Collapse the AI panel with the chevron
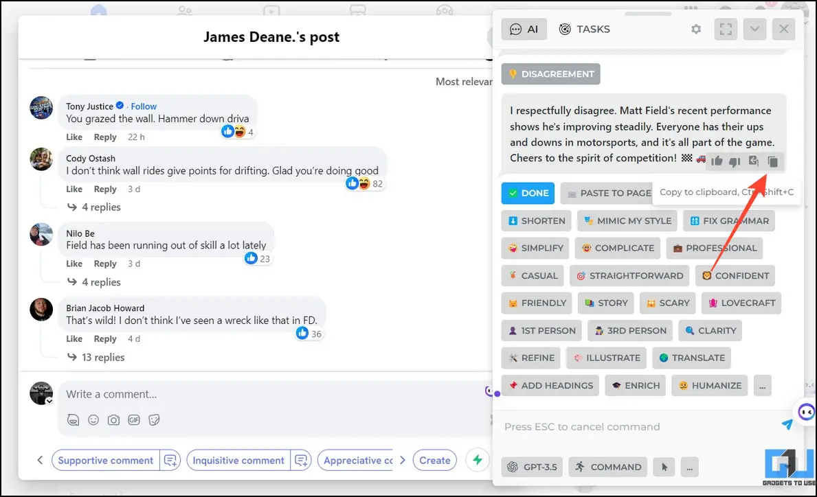Image resolution: width=817 pixels, height=497 pixels. [x=754, y=29]
